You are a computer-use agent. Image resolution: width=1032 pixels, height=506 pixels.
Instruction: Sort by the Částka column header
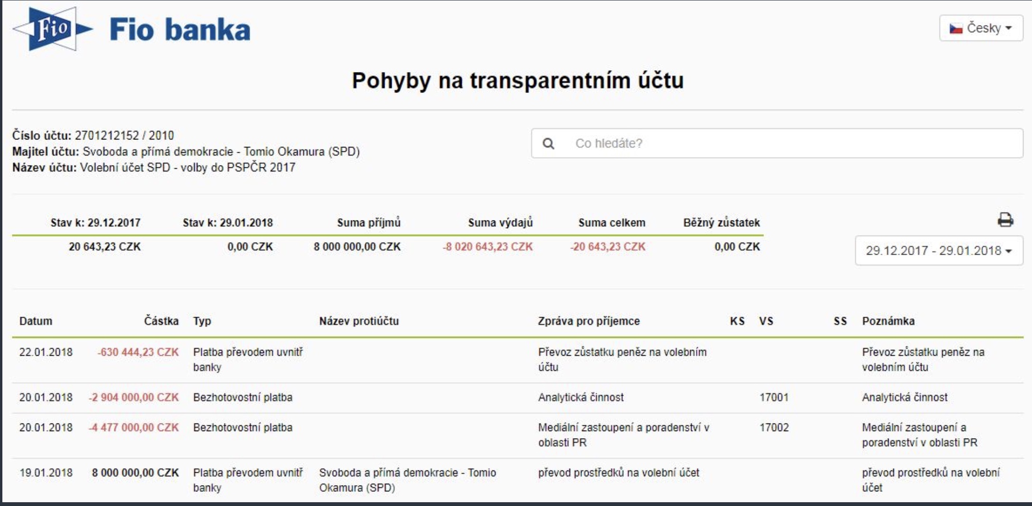click(161, 321)
